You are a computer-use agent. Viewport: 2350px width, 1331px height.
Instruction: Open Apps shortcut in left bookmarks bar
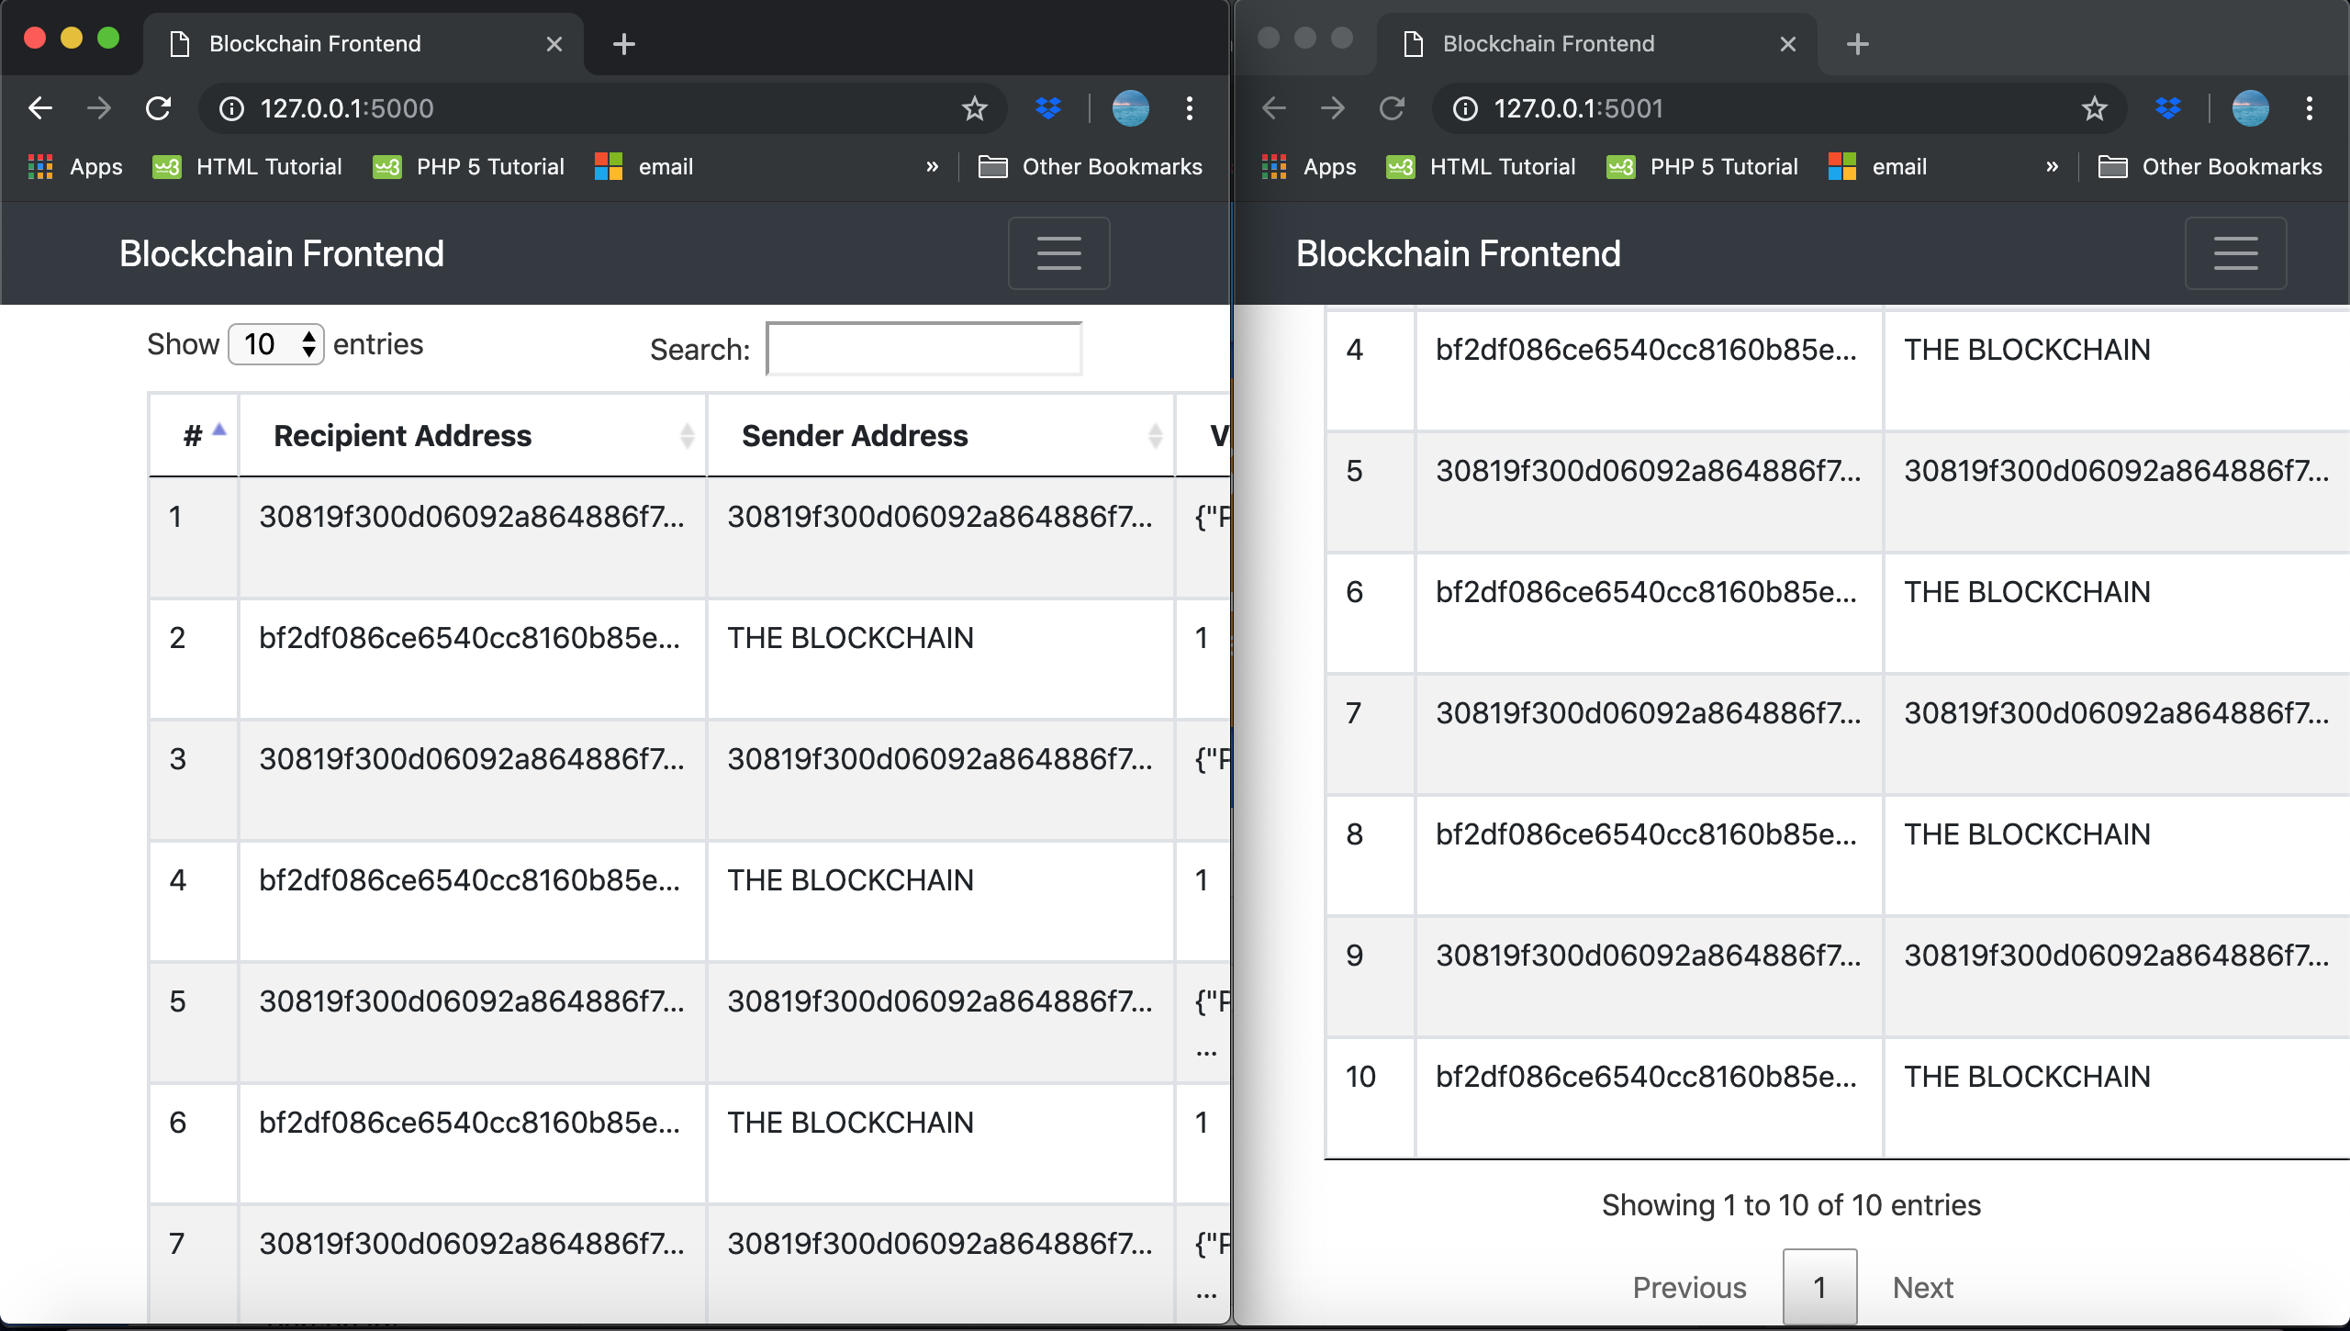pos(76,167)
